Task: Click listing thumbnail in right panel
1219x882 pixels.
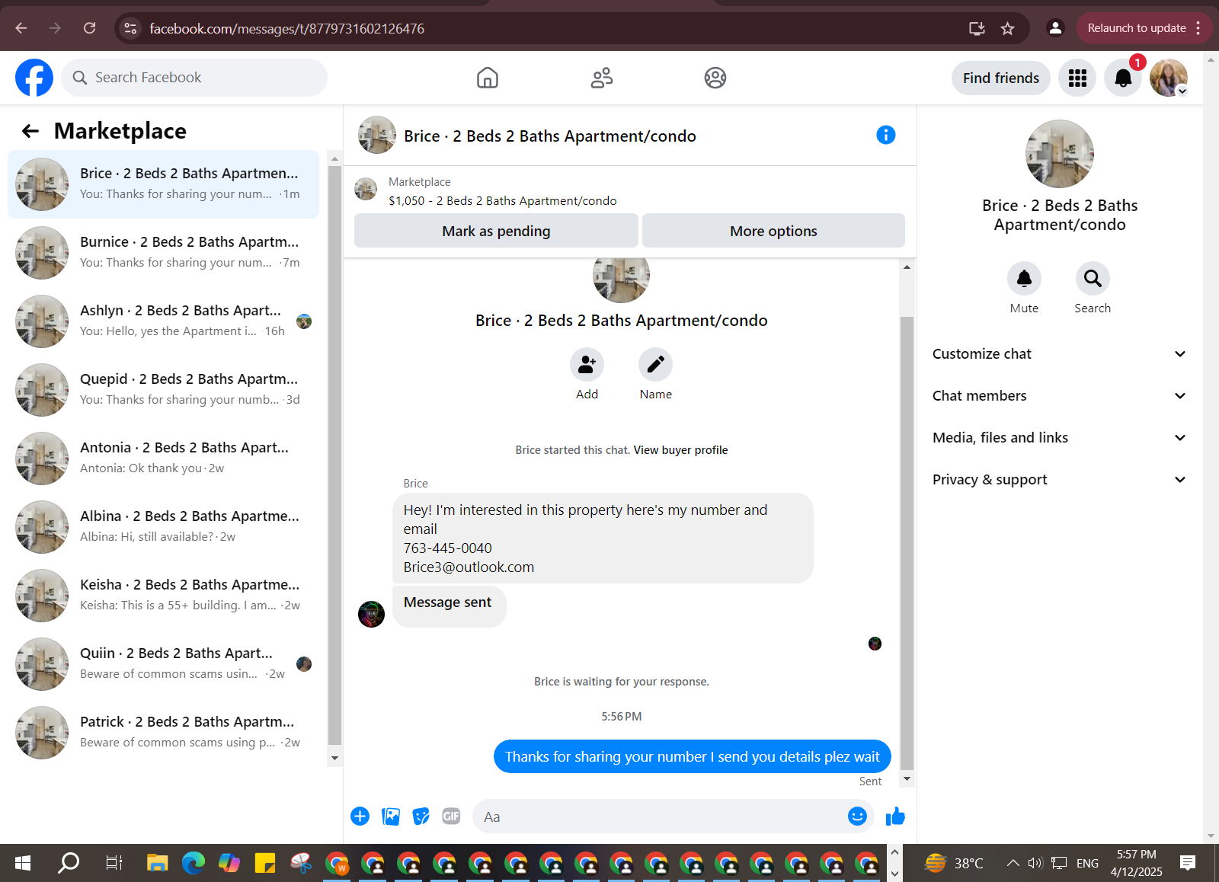Action: tap(1059, 154)
